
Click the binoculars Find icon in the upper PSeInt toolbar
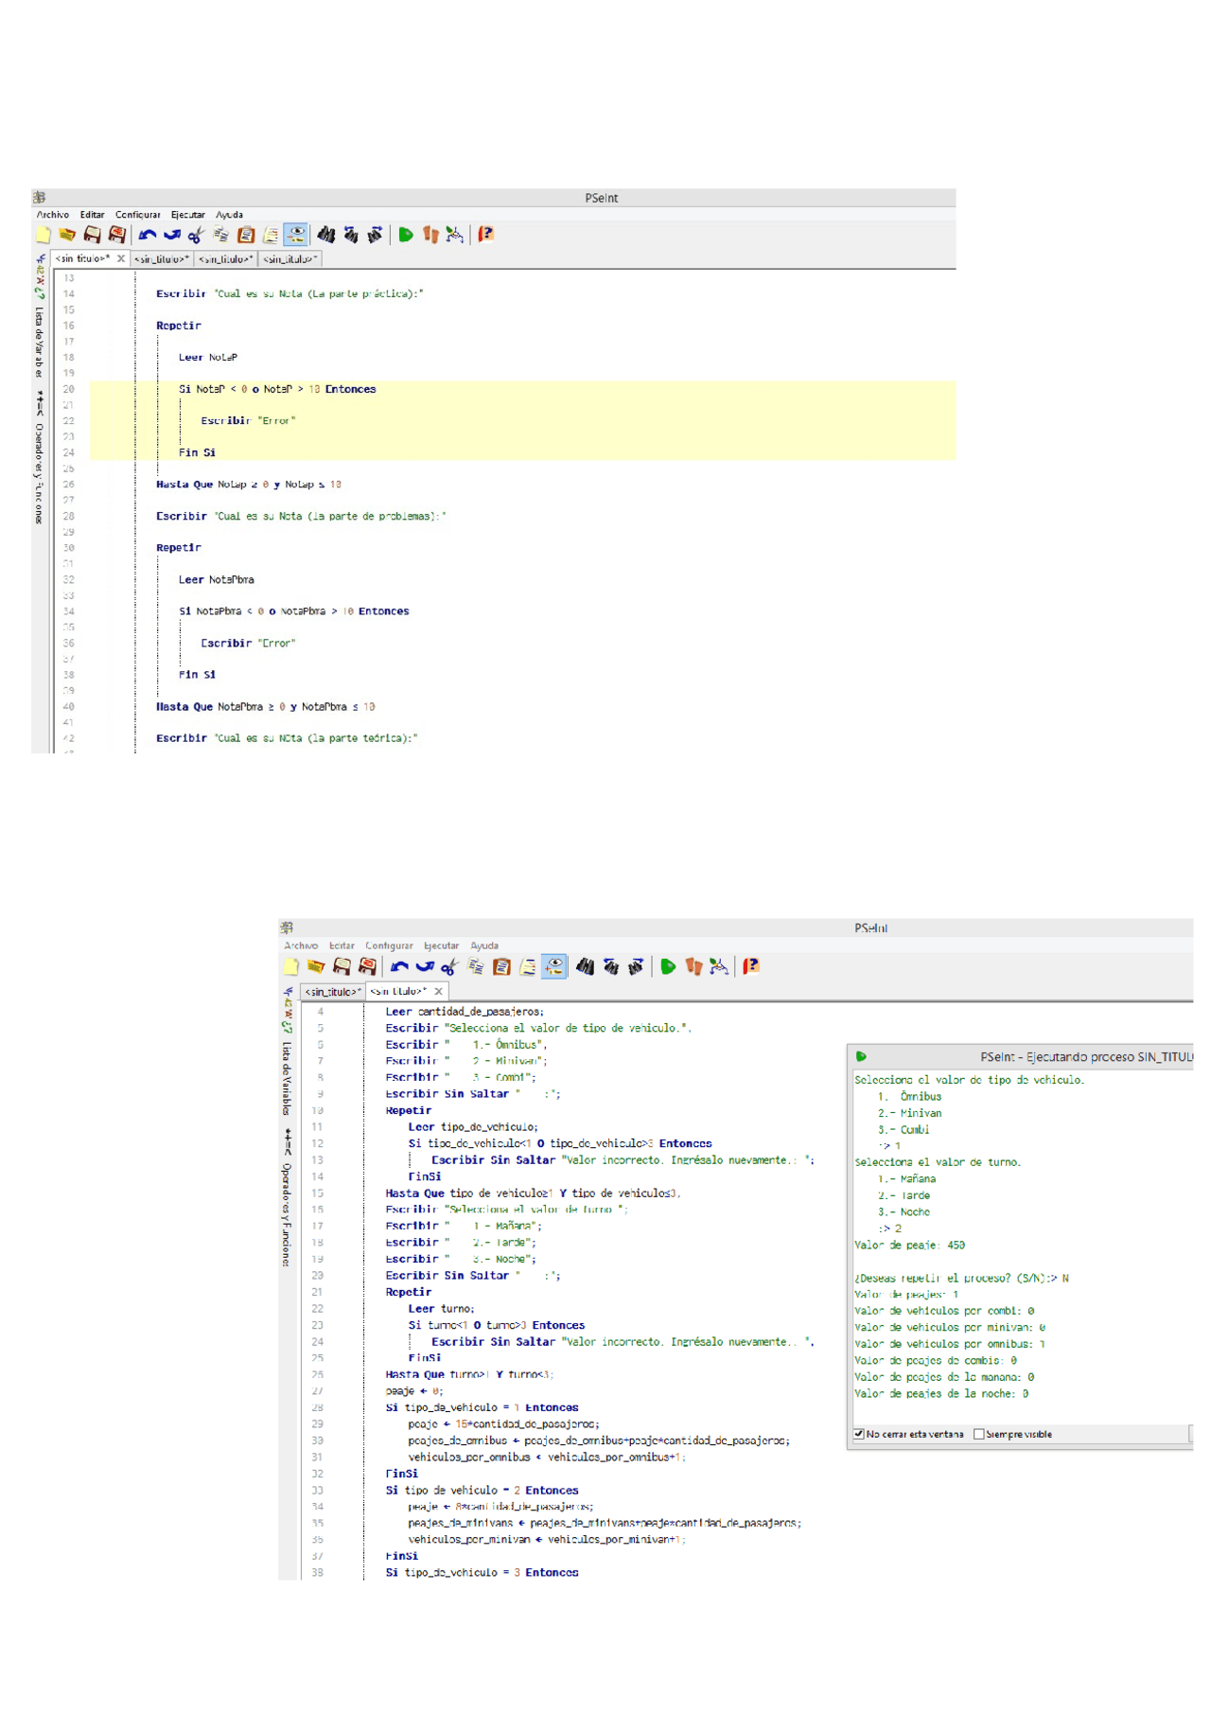coord(326,235)
